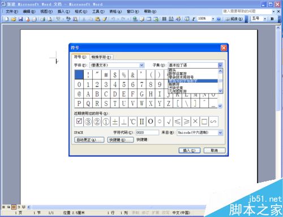
Task: Expand the toolbar options overflow arrow
Action: [x=246, y=19]
